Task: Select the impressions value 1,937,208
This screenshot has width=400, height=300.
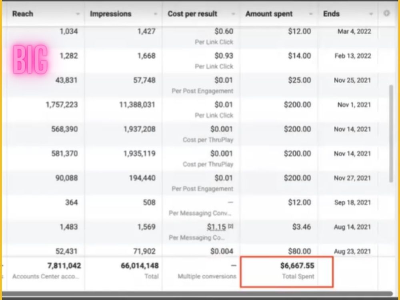Action: (140, 129)
